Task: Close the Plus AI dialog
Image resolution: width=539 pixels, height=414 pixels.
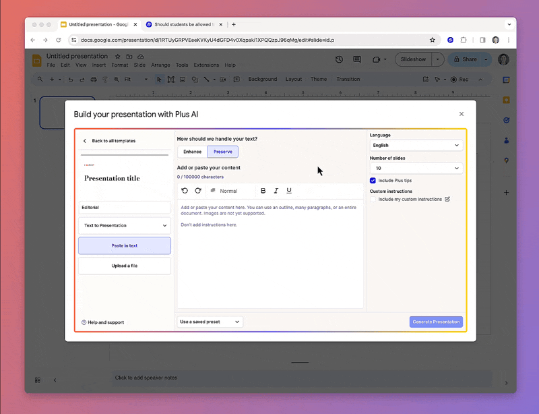Action: coord(462,114)
